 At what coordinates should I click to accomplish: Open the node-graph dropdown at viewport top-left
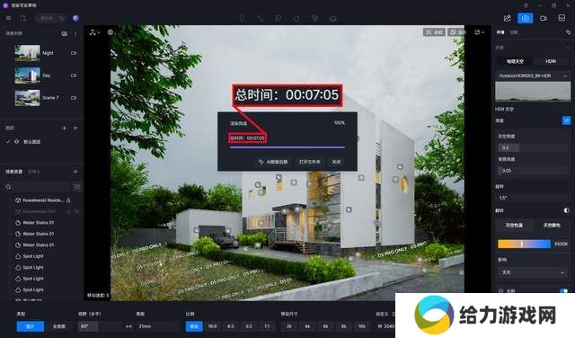coord(94,32)
